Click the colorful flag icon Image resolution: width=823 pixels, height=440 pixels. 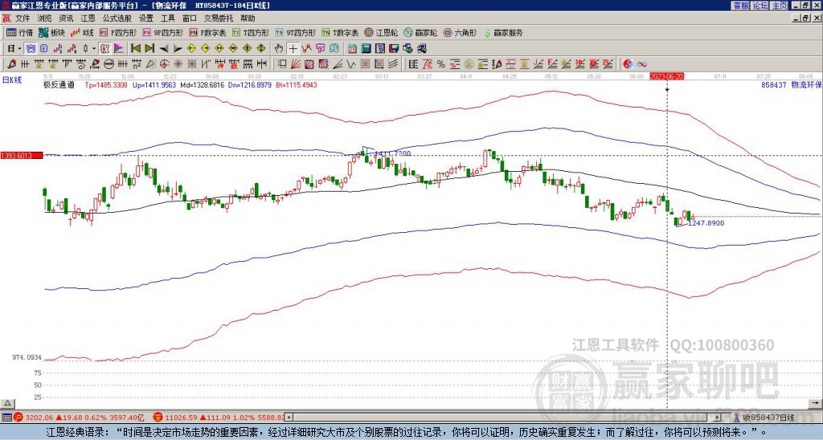(x=119, y=49)
